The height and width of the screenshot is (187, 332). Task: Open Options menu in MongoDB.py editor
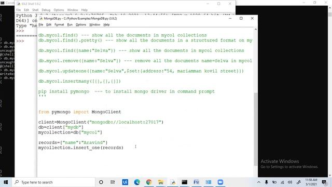click(81, 24)
